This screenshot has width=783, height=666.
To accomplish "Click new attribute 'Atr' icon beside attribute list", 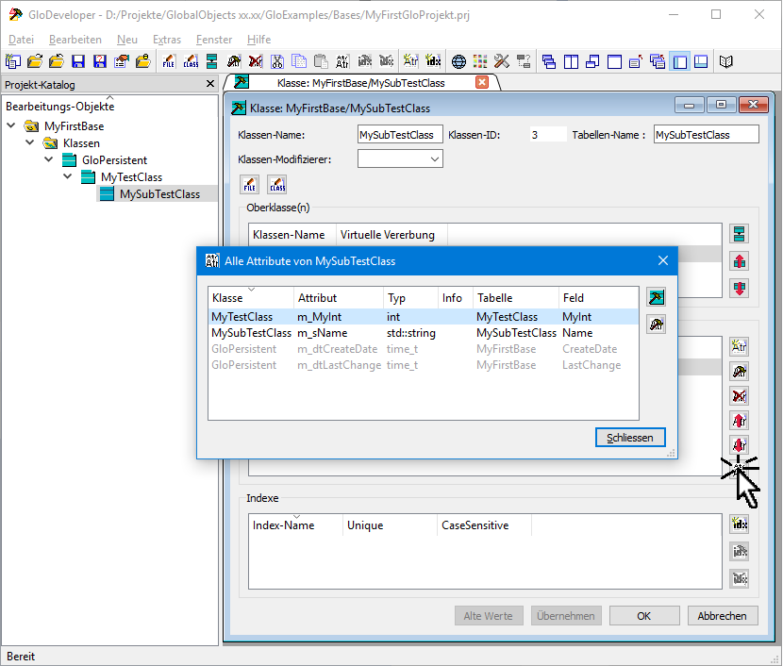I will (x=740, y=346).
